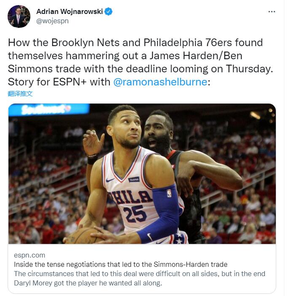The width and height of the screenshot is (291, 296).
Task: Open the @wojespn handle link
Action: point(52,21)
